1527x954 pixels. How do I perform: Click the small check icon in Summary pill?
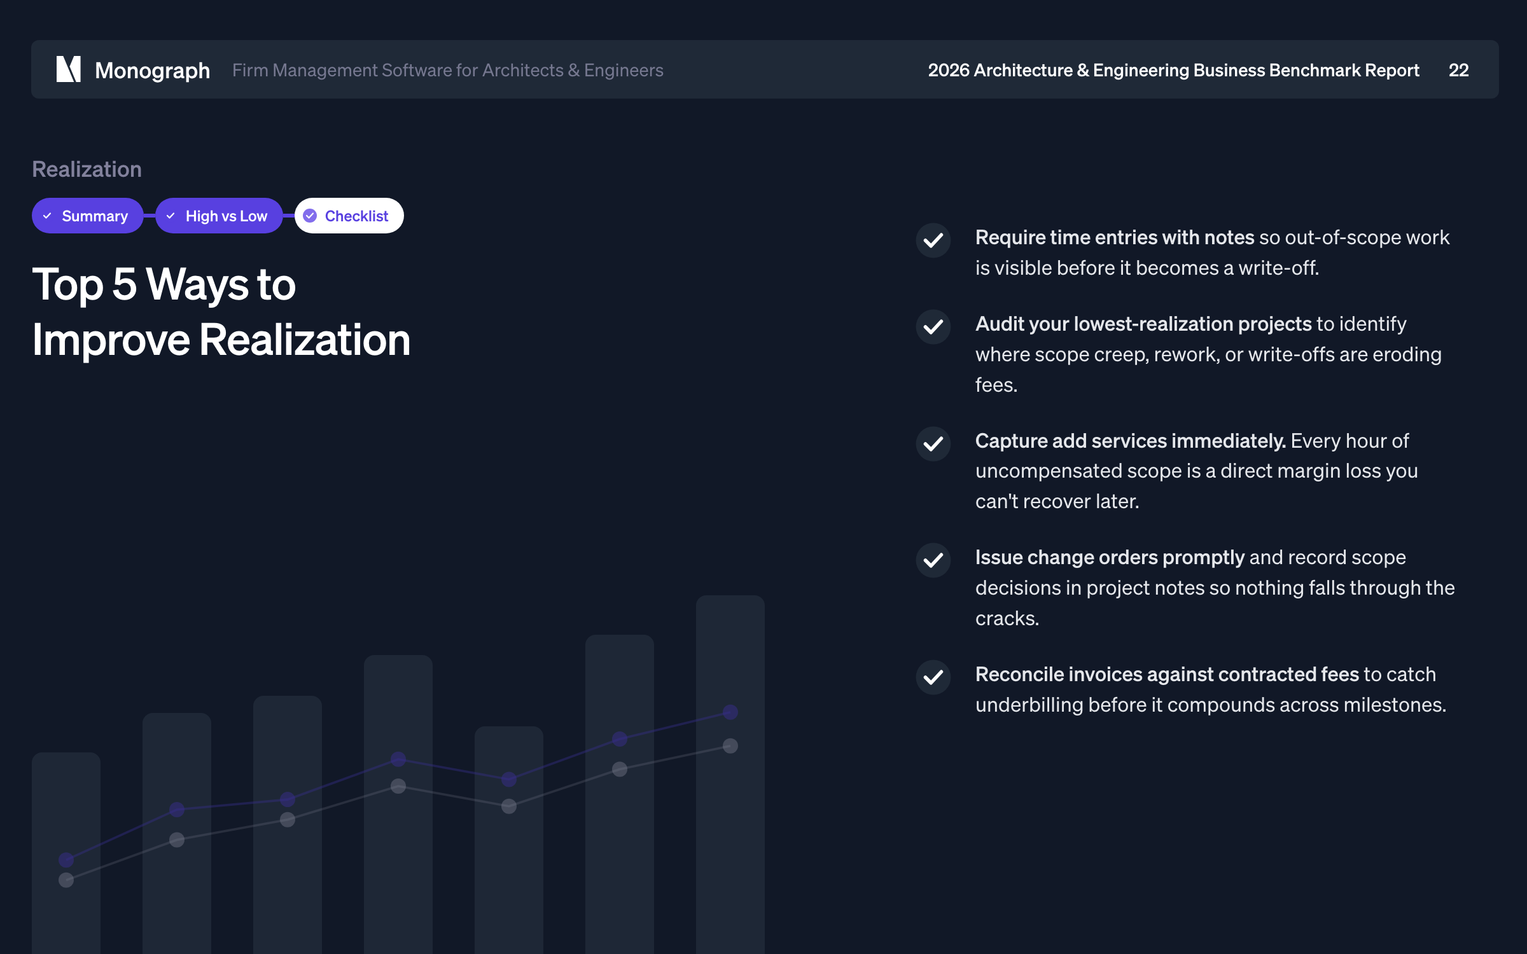(47, 216)
